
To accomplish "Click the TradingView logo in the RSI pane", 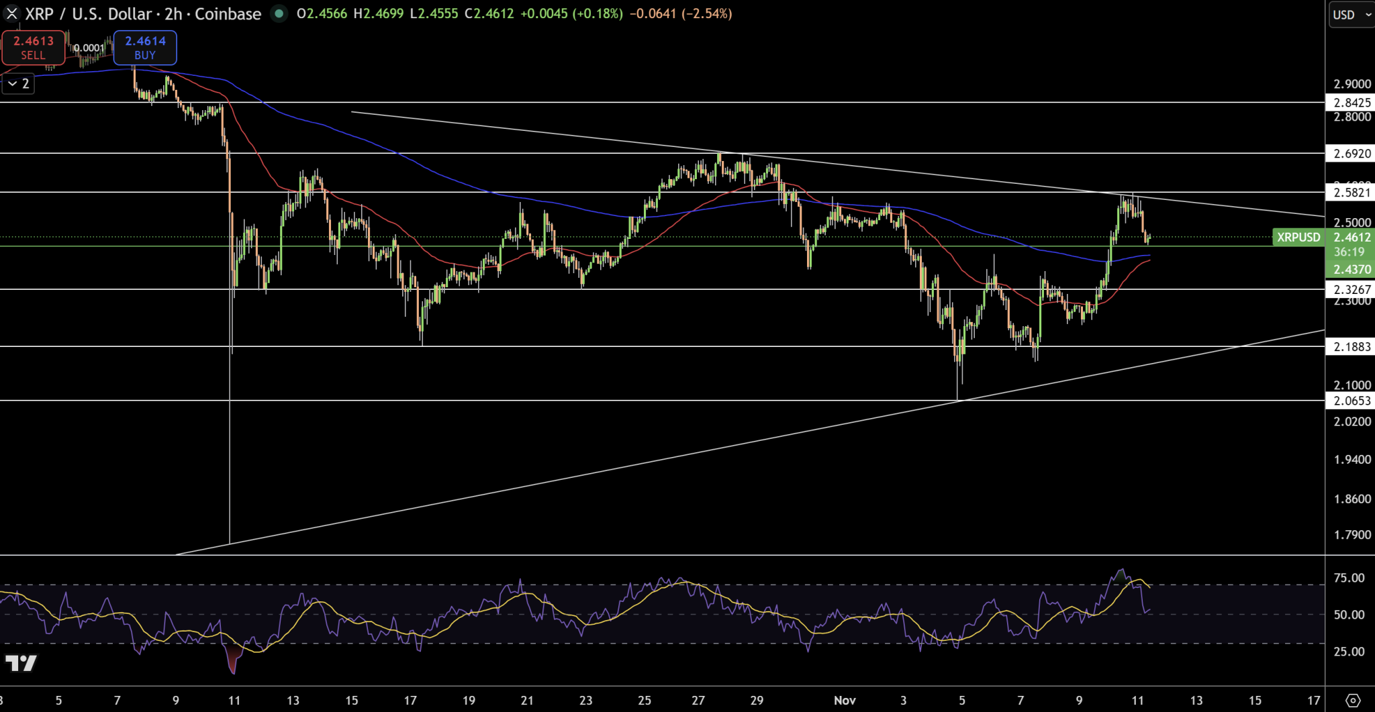I will (21, 664).
